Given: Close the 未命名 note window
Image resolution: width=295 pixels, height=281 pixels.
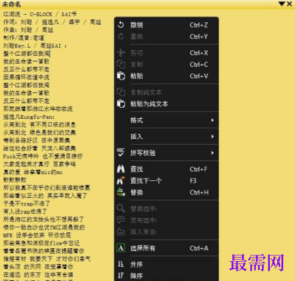Looking at the screenshot, I should click(290, 4).
